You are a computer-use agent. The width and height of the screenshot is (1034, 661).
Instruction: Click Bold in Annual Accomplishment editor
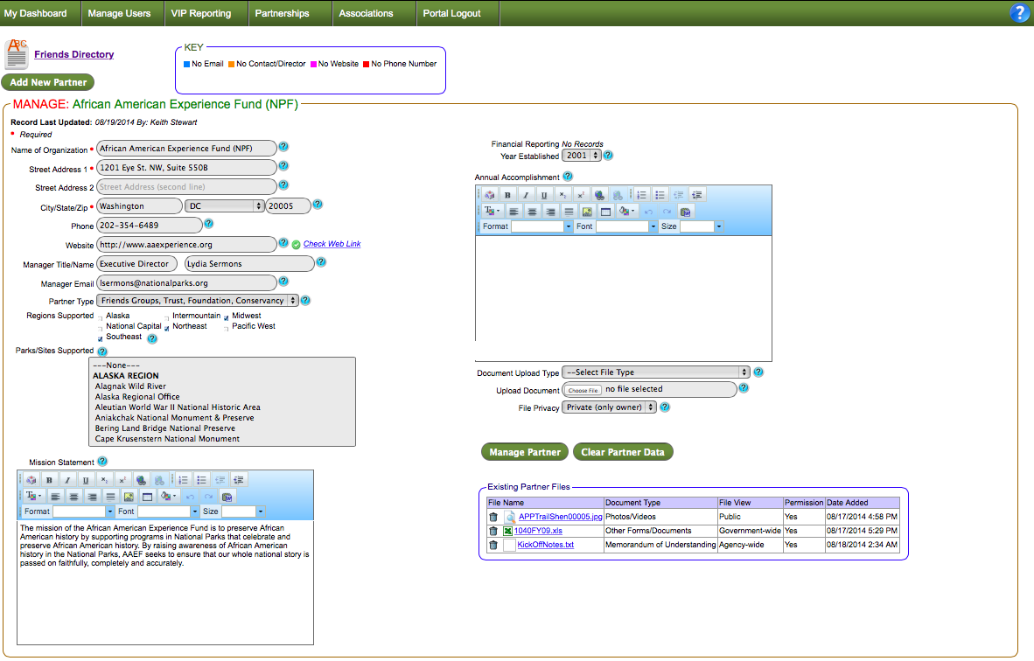[507, 195]
